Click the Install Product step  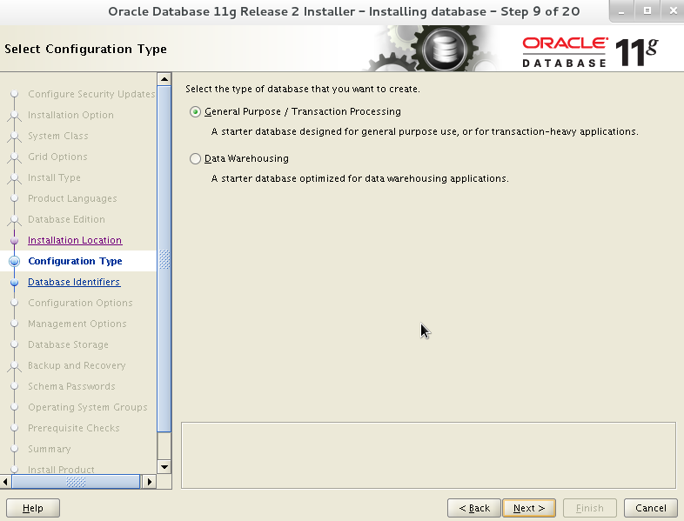61,470
